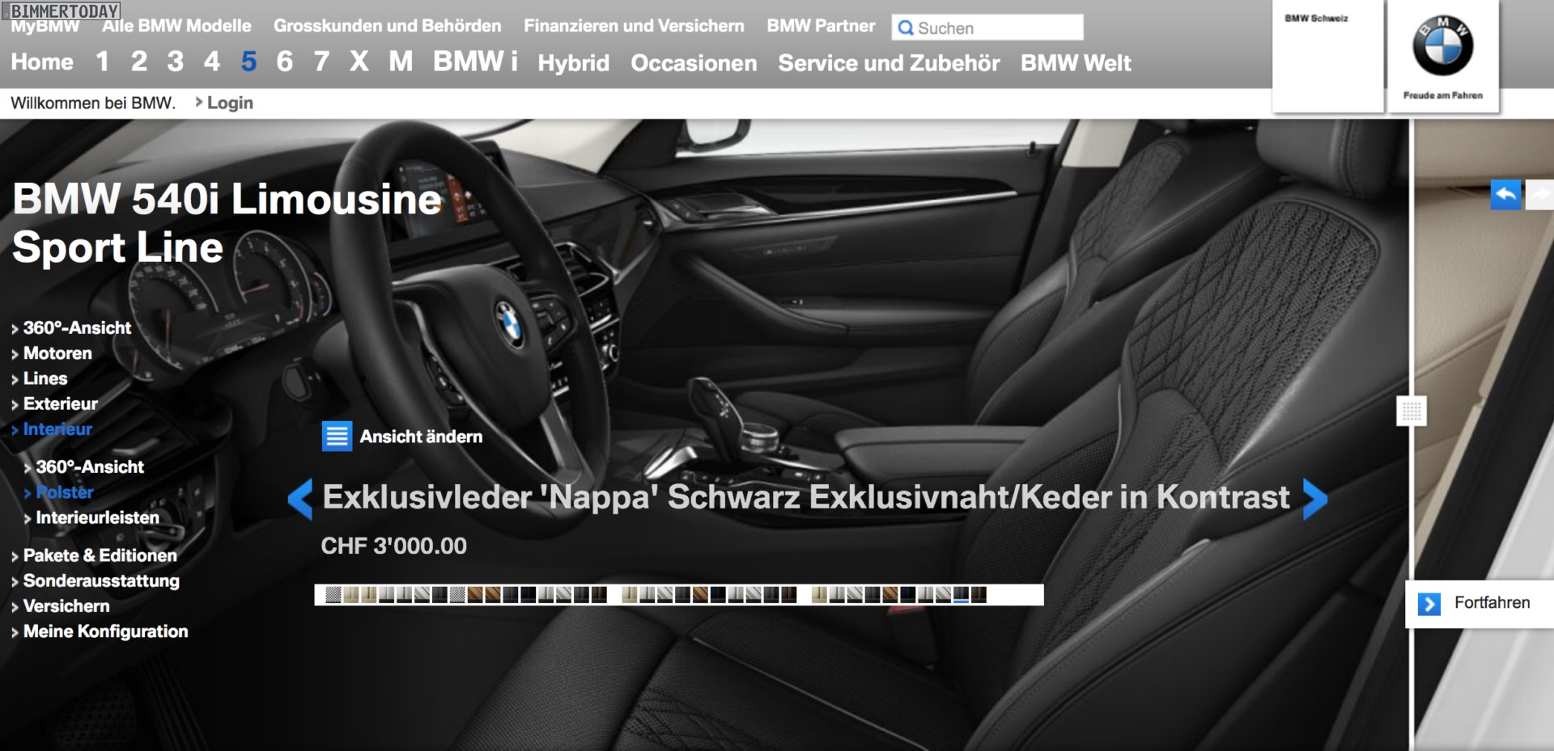
Task: Click into the Suchen search field
Action: (x=997, y=28)
